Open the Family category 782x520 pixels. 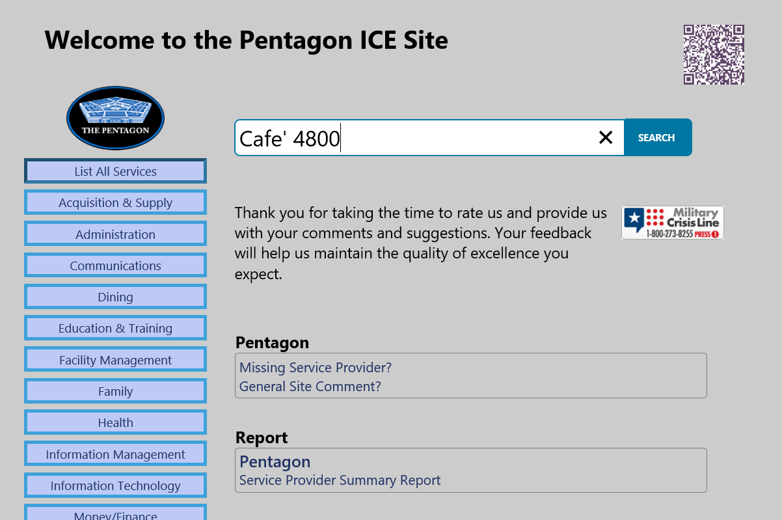coord(115,391)
